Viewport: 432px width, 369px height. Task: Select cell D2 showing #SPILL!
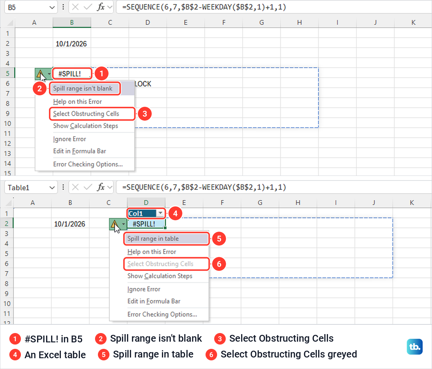[x=146, y=224]
